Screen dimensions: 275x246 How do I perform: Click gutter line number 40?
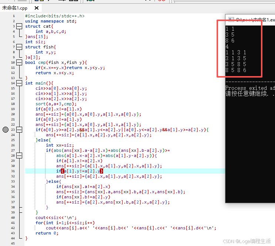coord(13,218)
